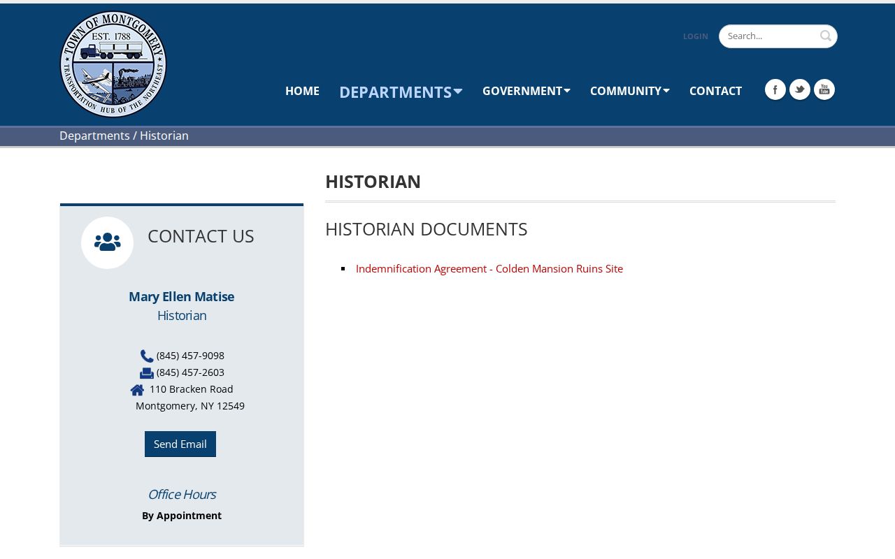The image size is (895, 559).
Task: Click the Send Email button
Action: click(180, 444)
